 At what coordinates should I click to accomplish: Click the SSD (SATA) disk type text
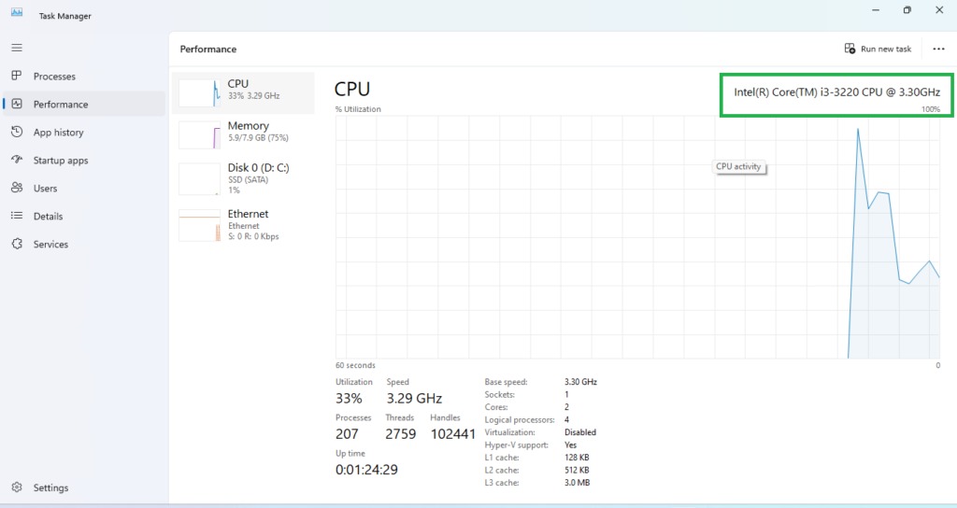tap(249, 180)
